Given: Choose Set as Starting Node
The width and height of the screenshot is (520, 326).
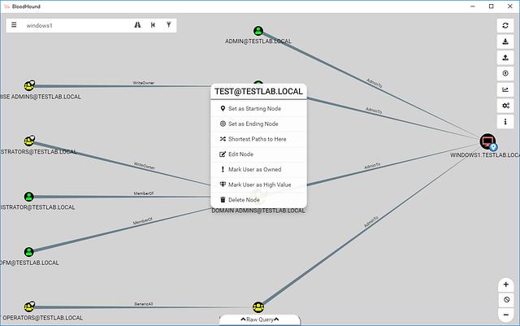Looking at the screenshot, I should 258,109.
